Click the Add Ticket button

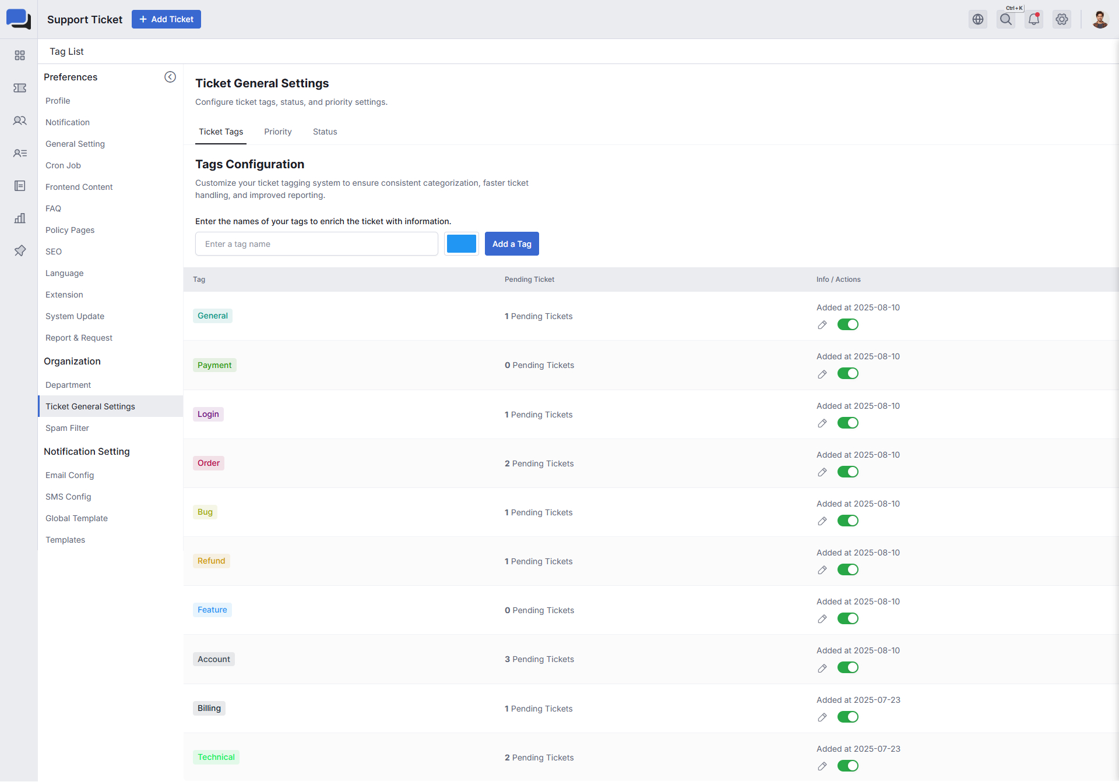tap(166, 19)
